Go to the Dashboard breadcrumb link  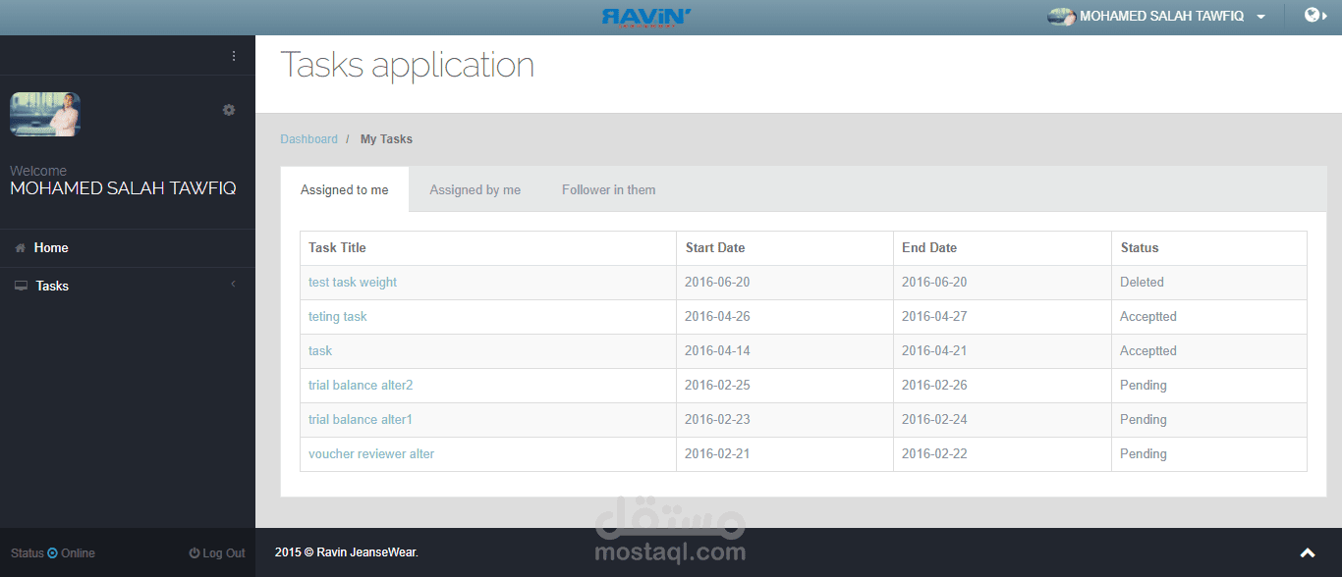(x=308, y=139)
